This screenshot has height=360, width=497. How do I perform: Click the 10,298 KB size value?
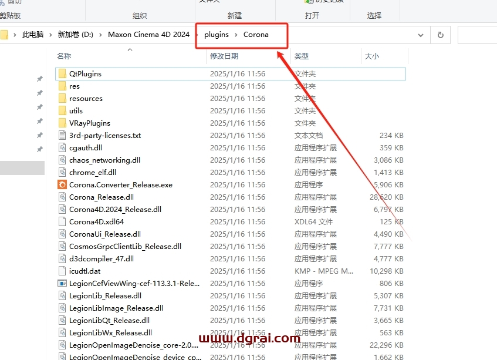tap(386, 271)
